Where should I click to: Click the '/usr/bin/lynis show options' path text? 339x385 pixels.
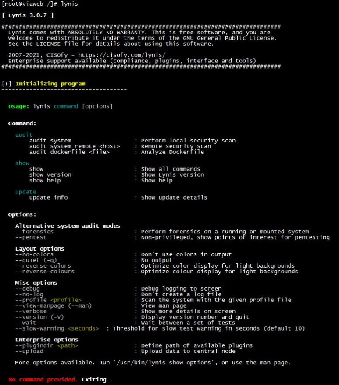click(x=164, y=363)
